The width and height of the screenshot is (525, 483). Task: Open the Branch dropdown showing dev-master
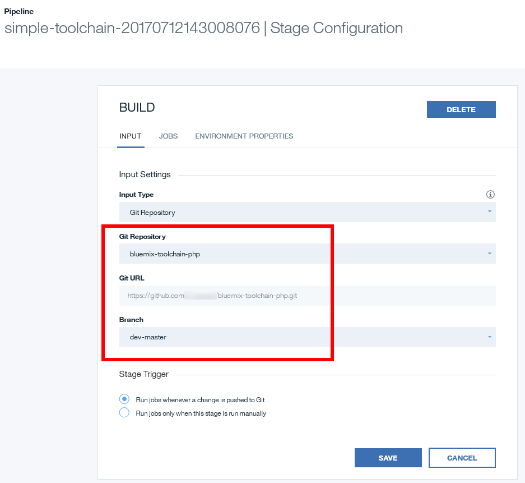click(x=308, y=337)
